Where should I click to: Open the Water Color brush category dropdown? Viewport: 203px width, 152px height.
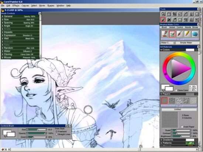[x=167, y=43]
